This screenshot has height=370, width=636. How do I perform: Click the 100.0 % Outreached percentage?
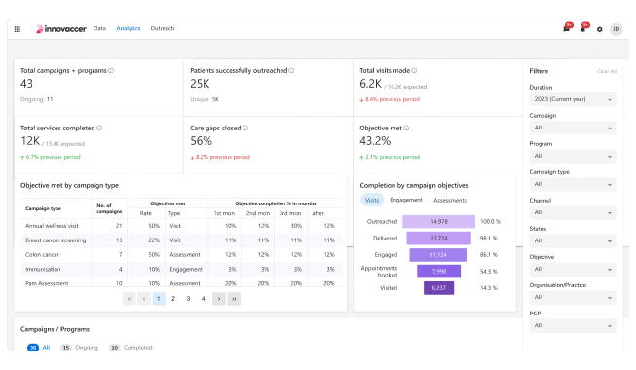point(490,222)
